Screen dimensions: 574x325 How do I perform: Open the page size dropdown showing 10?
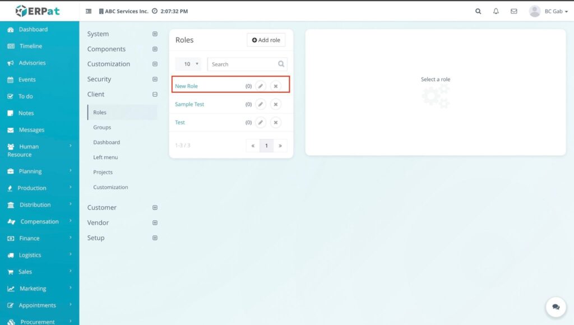188,64
